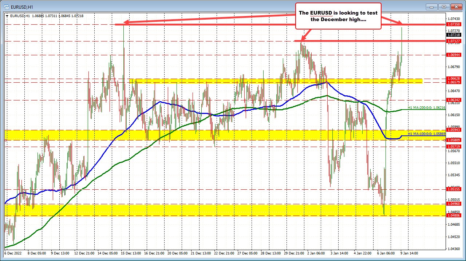Screen dimensions: 466x261
Task: Select the 1.04806 price tag at bottom right
Action: (x=454, y=215)
